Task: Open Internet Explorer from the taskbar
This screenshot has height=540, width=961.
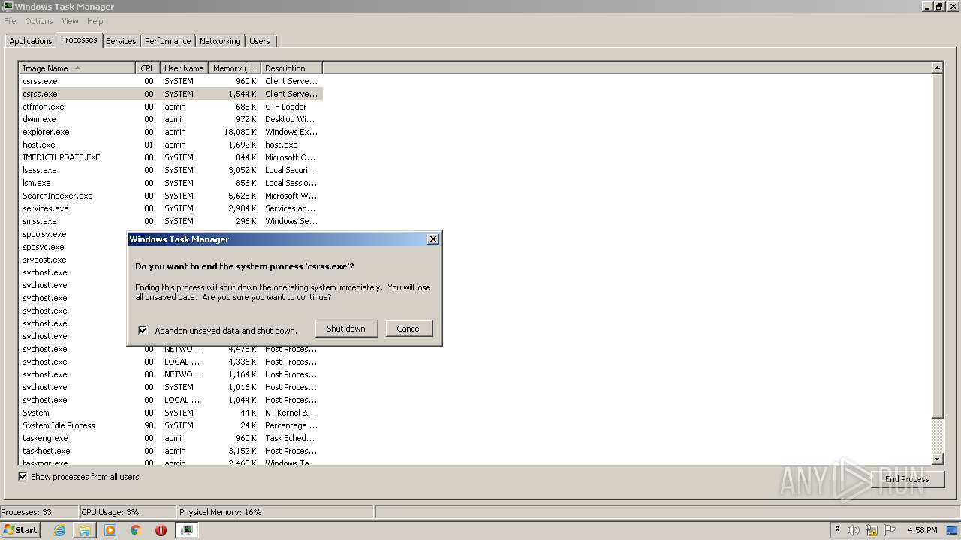Action: (59, 530)
